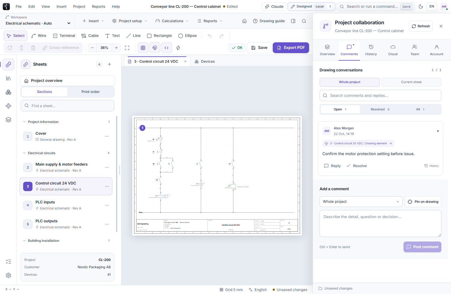Open the comment scope dropdown under Add a comment
The image size is (451, 294).
[361, 202]
